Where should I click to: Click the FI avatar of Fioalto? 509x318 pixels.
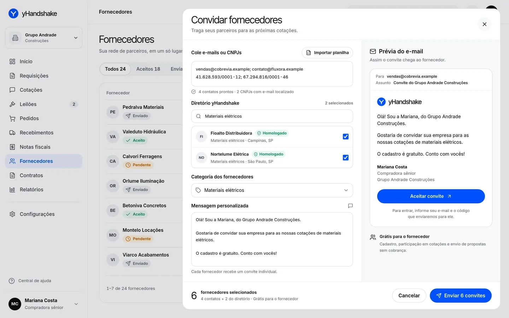pos(201,137)
